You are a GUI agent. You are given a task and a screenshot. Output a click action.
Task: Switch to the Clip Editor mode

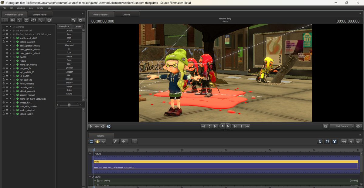(91, 141)
